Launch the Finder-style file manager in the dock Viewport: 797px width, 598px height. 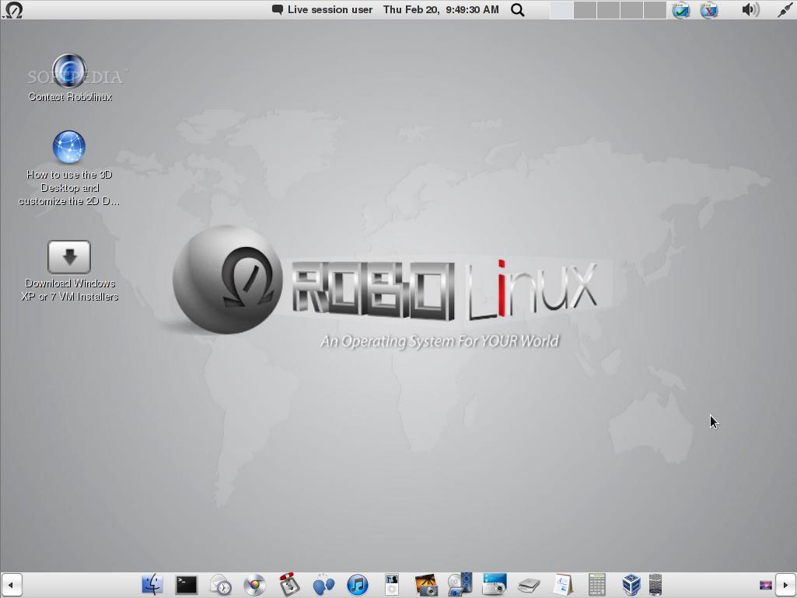(x=152, y=585)
